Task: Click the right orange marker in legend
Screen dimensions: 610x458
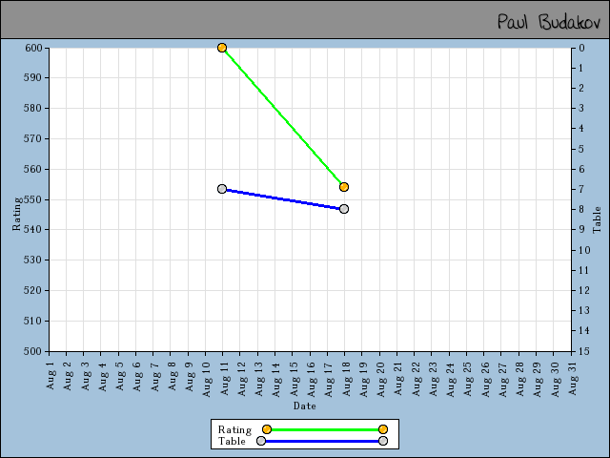Action: tap(383, 429)
